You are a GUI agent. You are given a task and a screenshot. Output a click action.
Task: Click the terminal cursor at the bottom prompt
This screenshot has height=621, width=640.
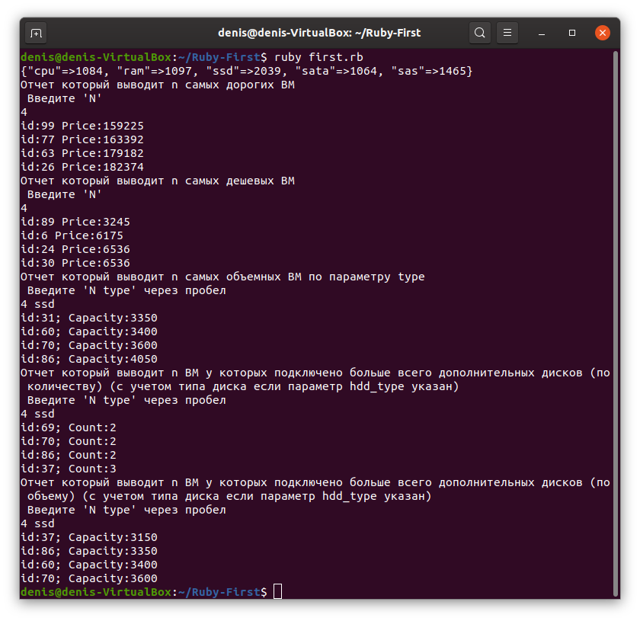tap(277, 591)
